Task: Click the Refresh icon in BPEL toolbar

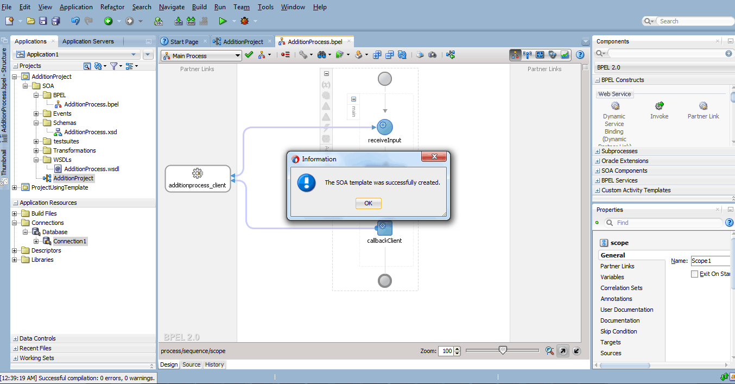Action: coord(402,55)
